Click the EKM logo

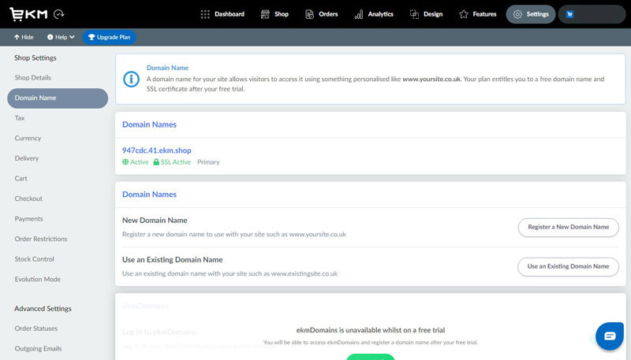pyautogui.click(x=28, y=14)
